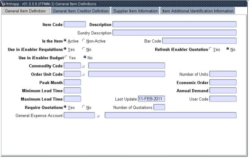Switch to General Item Creditor Definition tab
249x158 pixels.
pos(81,11)
